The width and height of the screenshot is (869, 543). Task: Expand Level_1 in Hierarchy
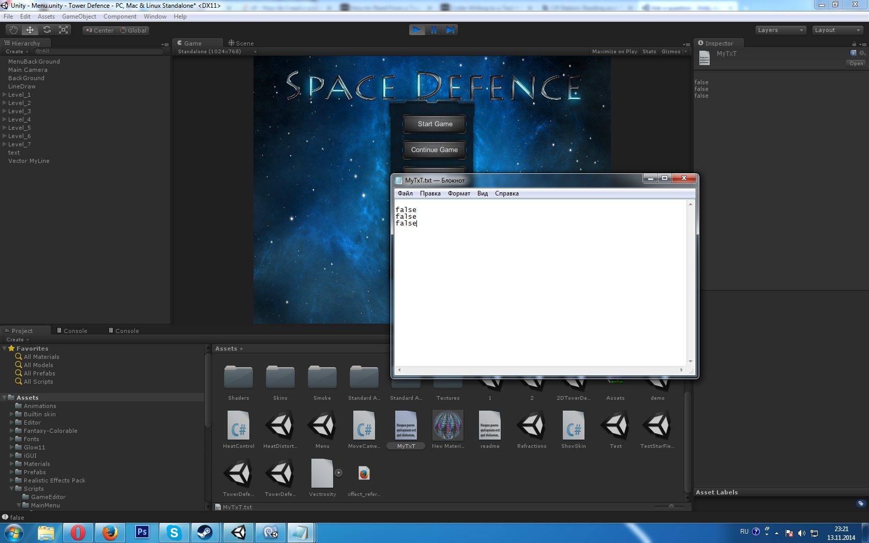click(x=5, y=95)
